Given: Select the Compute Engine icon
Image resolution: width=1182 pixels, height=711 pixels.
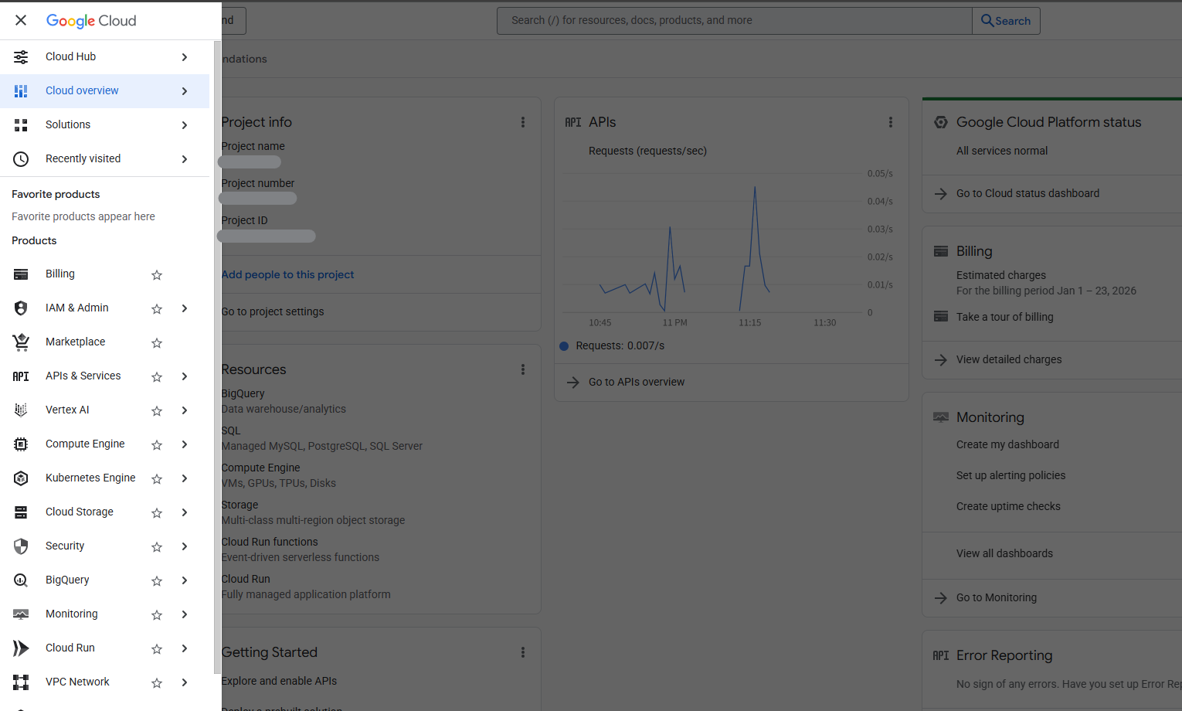Looking at the screenshot, I should pyautogui.click(x=21, y=444).
